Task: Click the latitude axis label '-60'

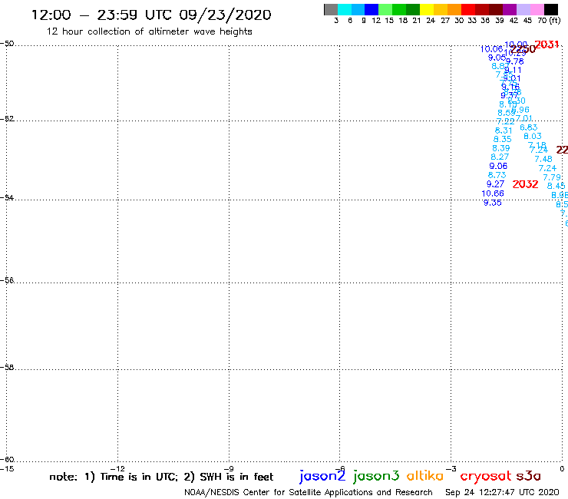Action: 7,460
